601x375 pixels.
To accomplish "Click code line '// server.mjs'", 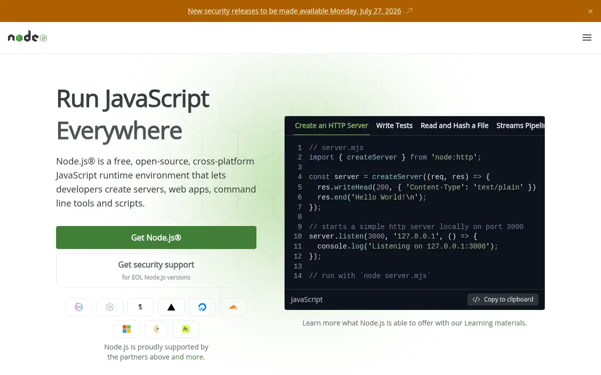I will pyautogui.click(x=336, y=147).
